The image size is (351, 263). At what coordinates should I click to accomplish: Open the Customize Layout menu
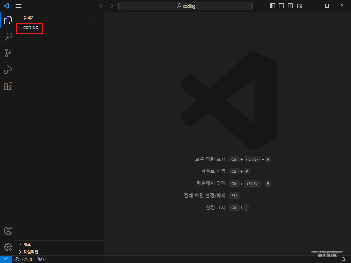tap(299, 6)
